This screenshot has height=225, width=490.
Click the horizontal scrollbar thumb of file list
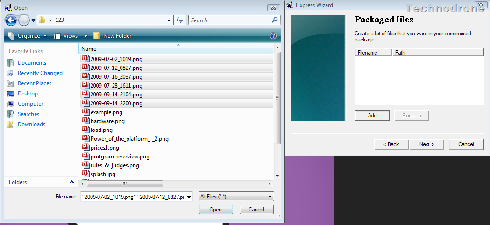point(125,184)
